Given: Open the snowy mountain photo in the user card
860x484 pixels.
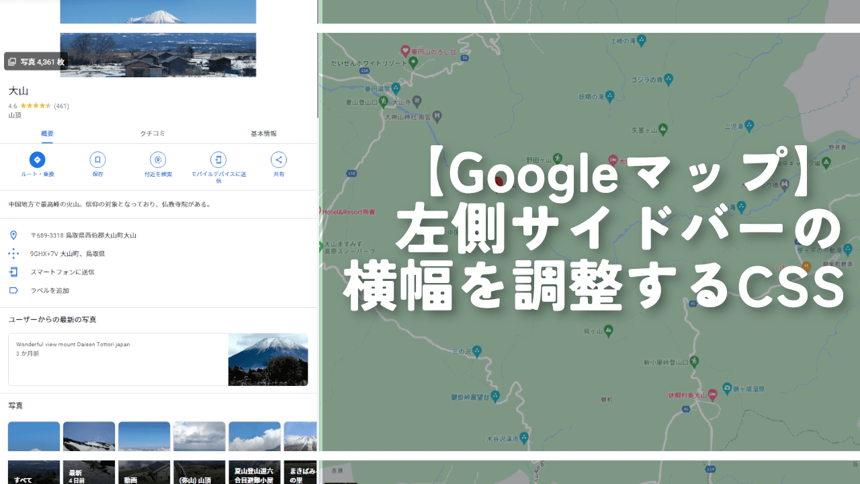Looking at the screenshot, I should 268,360.
